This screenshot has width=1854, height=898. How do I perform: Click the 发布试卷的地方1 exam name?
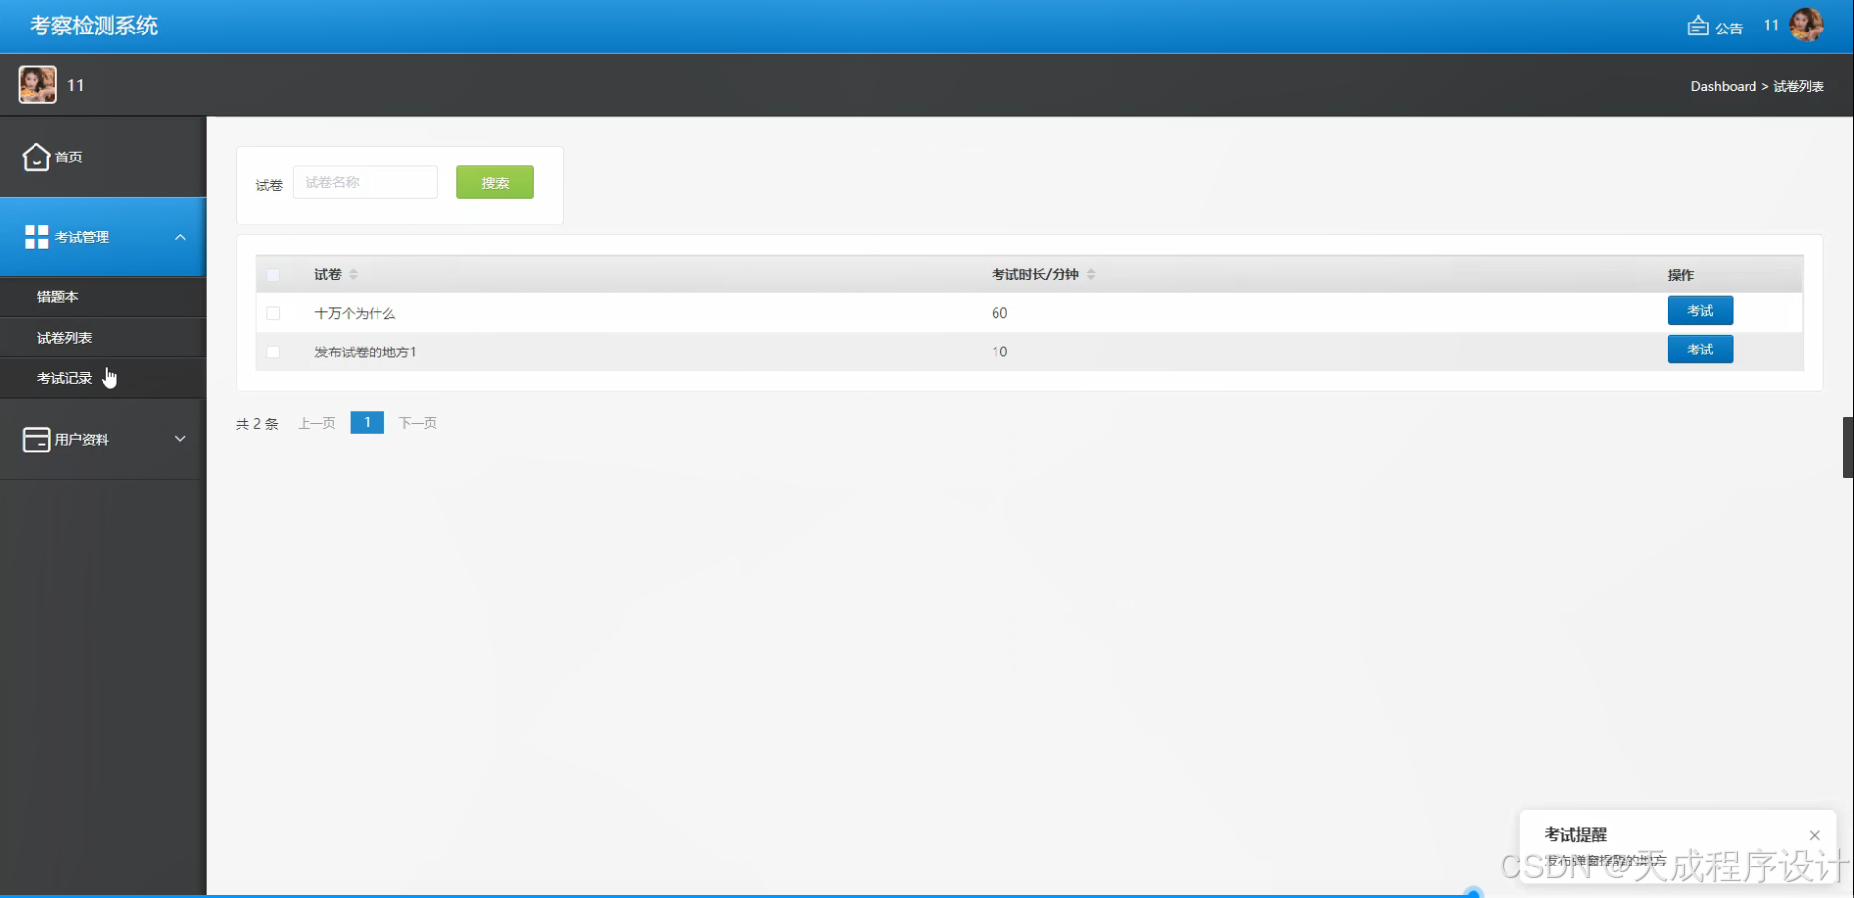click(366, 352)
